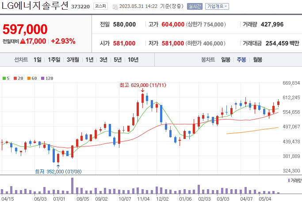Click the red up-triangle change icon
The image size is (302, 202).
click(23, 41)
